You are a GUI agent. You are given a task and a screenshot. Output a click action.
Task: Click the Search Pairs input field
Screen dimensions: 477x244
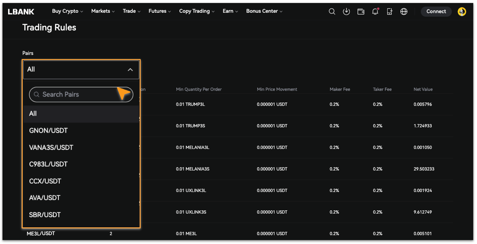click(78, 95)
